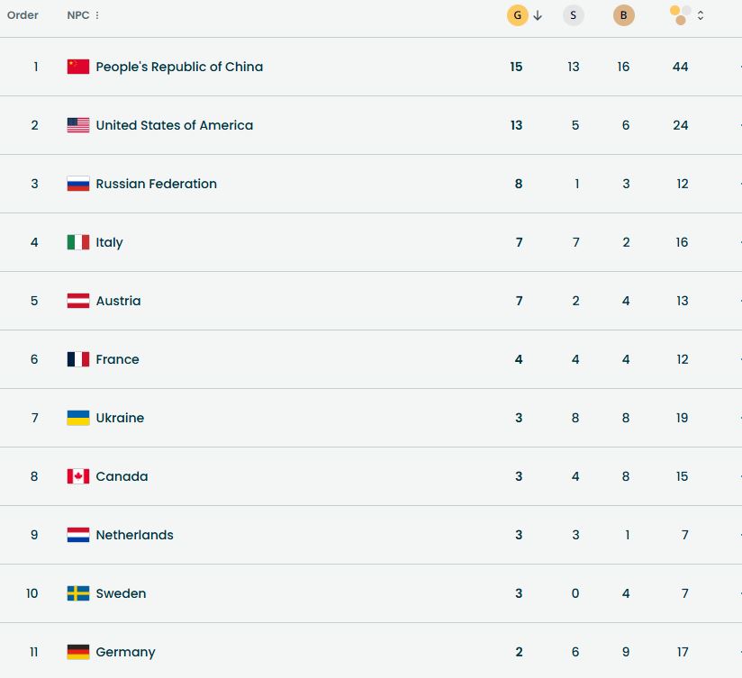The width and height of the screenshot is (742, 678).
Task: Open United States of America link
Action: pos(175,125)
